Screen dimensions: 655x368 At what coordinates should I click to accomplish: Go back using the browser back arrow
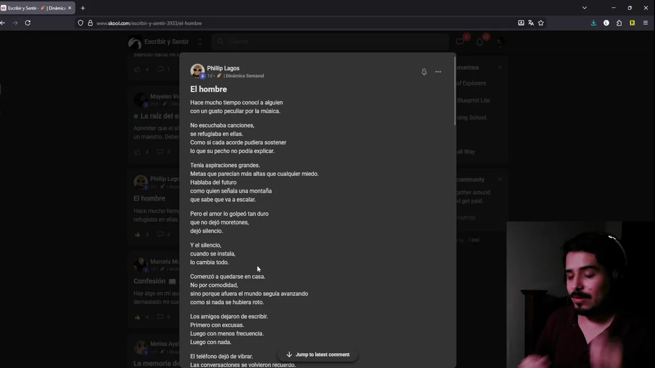(3, 23)
